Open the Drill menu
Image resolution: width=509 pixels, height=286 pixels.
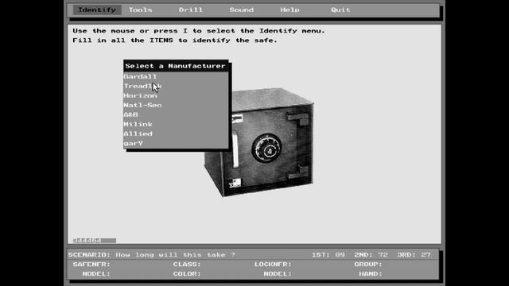click(x=191, y=10)
